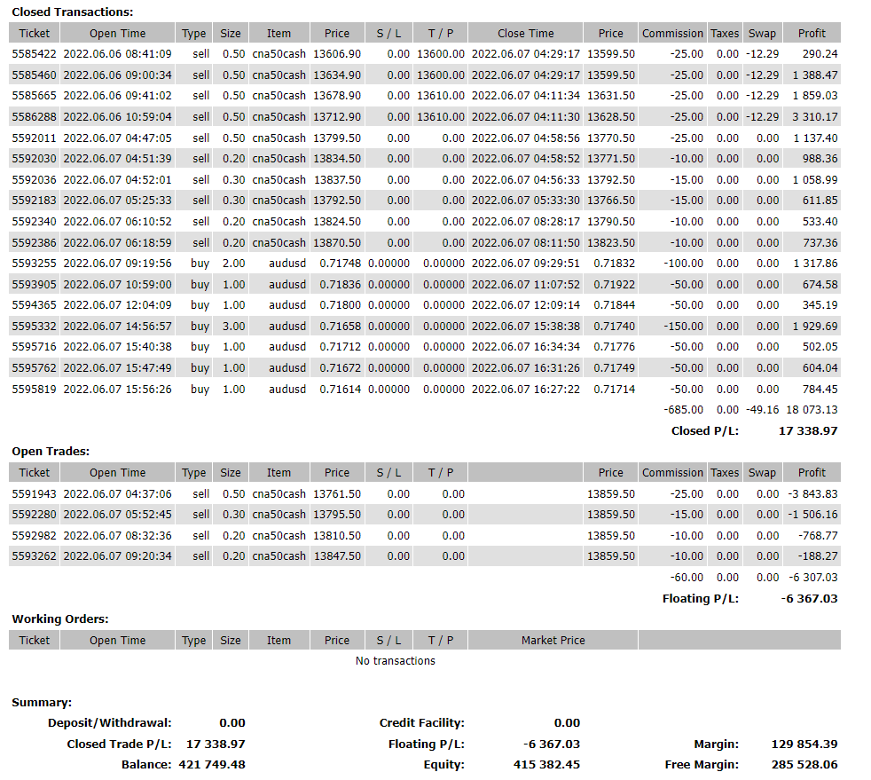This screenshot has height=780, width=871.
Task: Select open price 13870.50
Action: click(x=337, y=243)
